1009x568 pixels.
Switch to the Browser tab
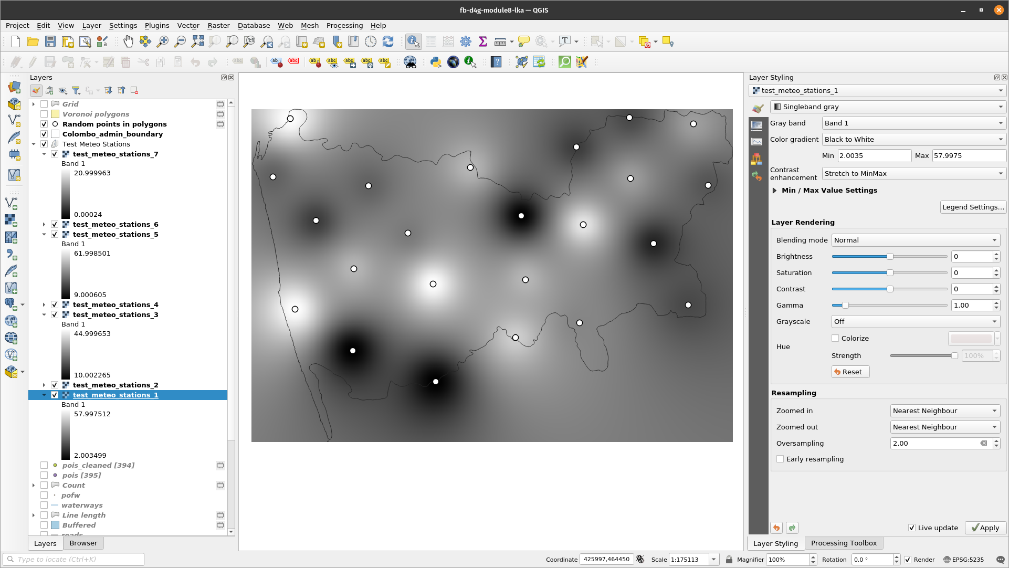(83, 543)
